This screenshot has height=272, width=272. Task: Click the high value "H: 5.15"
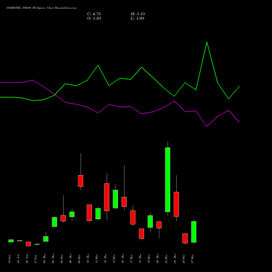[x=138, y=14]
